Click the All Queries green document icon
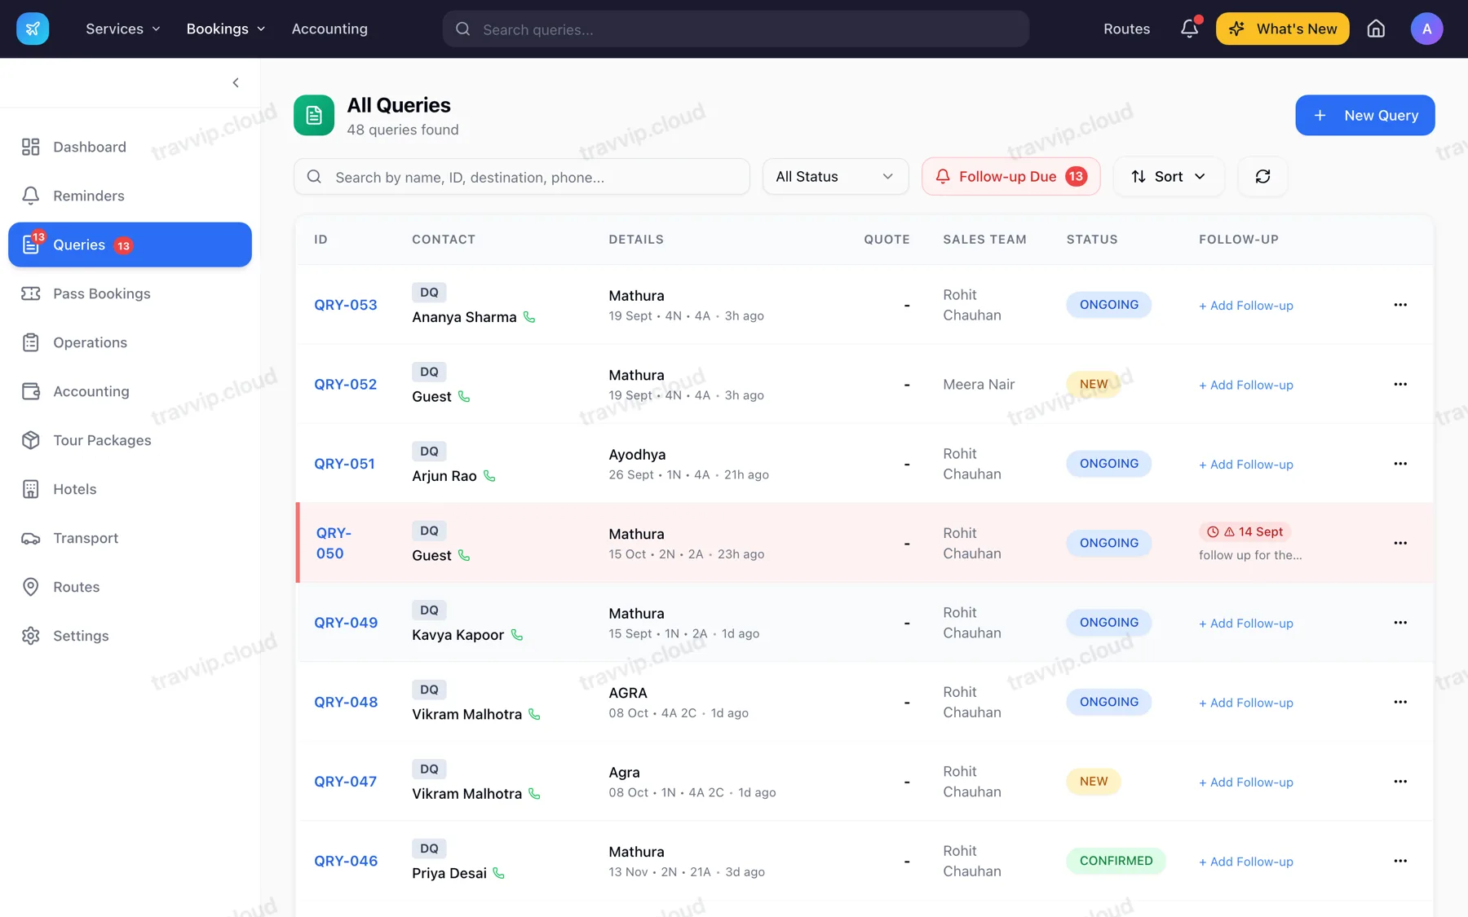Viewport: 1468px width, 917px height. pyautogui.click(x=314, y=115)
